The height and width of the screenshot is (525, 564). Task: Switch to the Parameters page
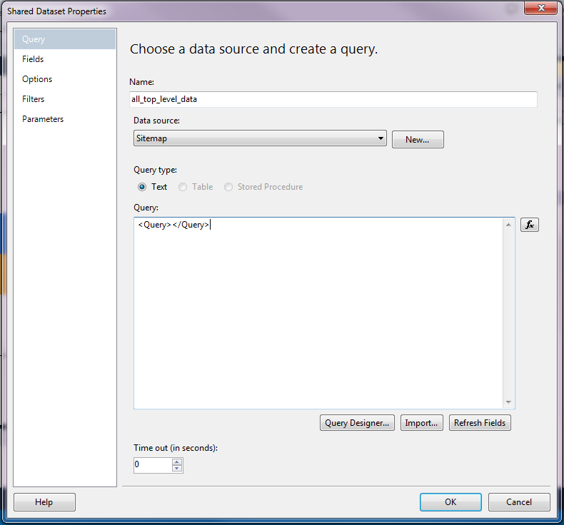pyautogui.click(x=43, y=119)
